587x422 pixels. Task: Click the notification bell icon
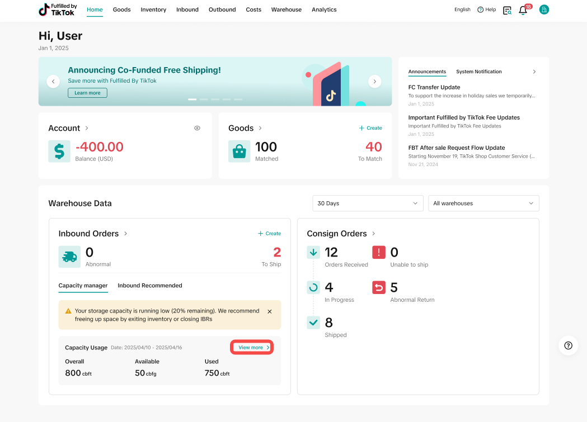pyautogui.click(x=523, y=10)
